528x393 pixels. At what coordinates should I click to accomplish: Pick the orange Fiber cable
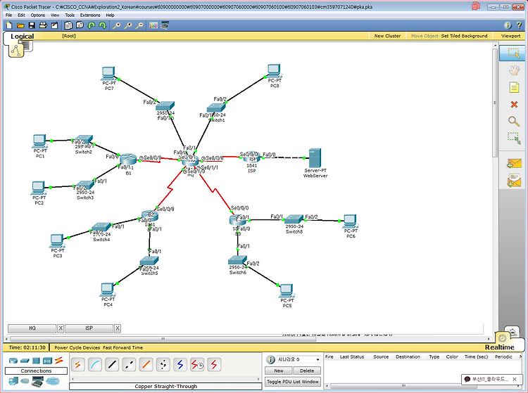(x=146, y=365)
